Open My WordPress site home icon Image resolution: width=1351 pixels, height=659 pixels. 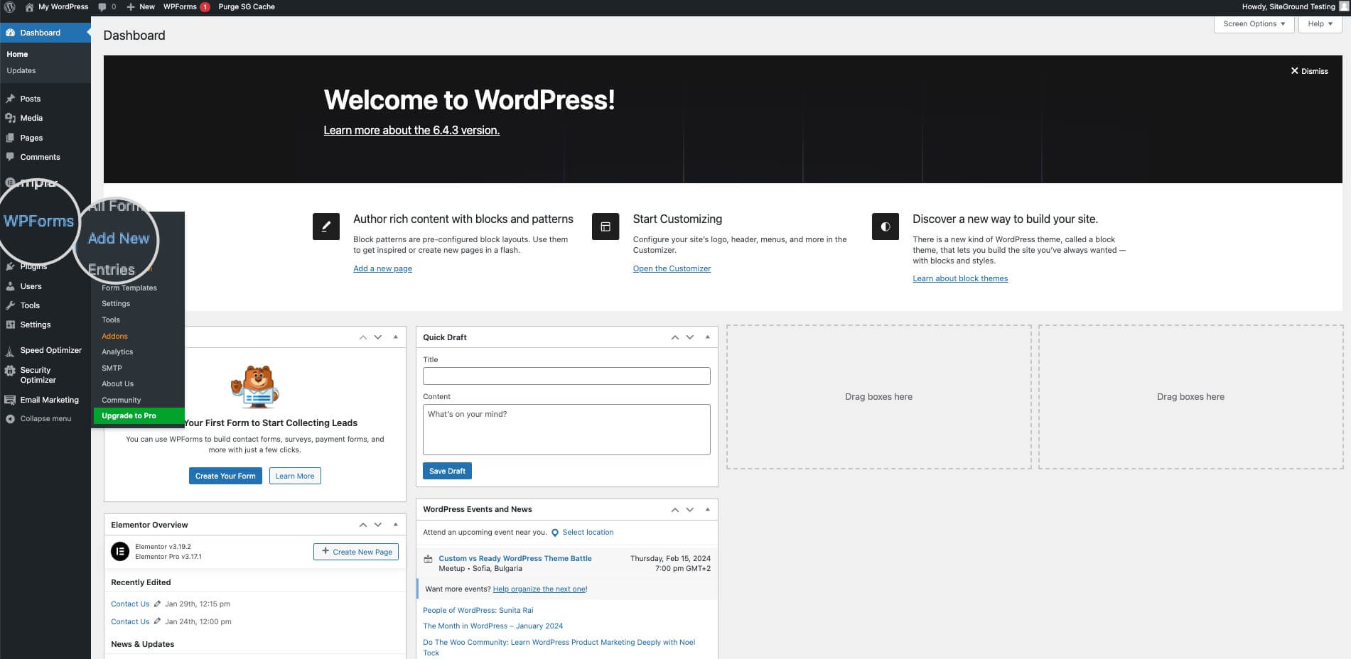click(29, 7)
